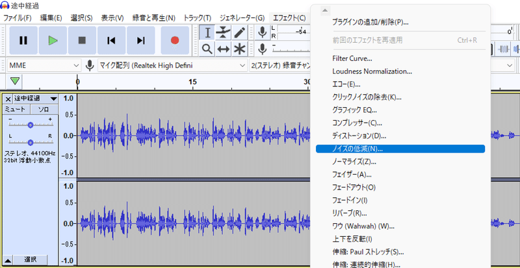Click the upper channel waveform area
This screenshot has width=520, height=268.
point(194,136)
